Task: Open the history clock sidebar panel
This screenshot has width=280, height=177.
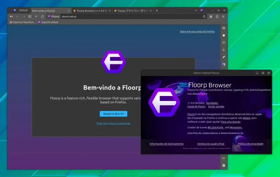Action: tap(224, 43)
